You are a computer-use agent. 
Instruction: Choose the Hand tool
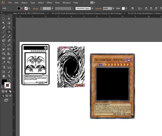coord(4,76)
